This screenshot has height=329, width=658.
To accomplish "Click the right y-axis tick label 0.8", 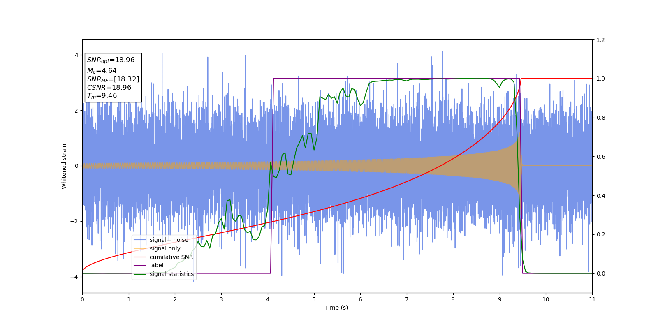I will point(601,118).
